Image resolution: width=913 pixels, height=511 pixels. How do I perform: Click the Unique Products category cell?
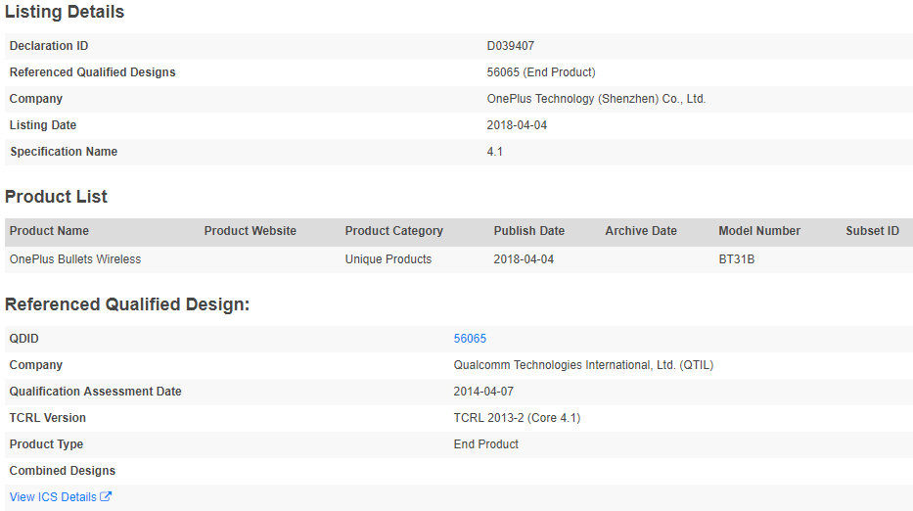click(x=388, y=259)
